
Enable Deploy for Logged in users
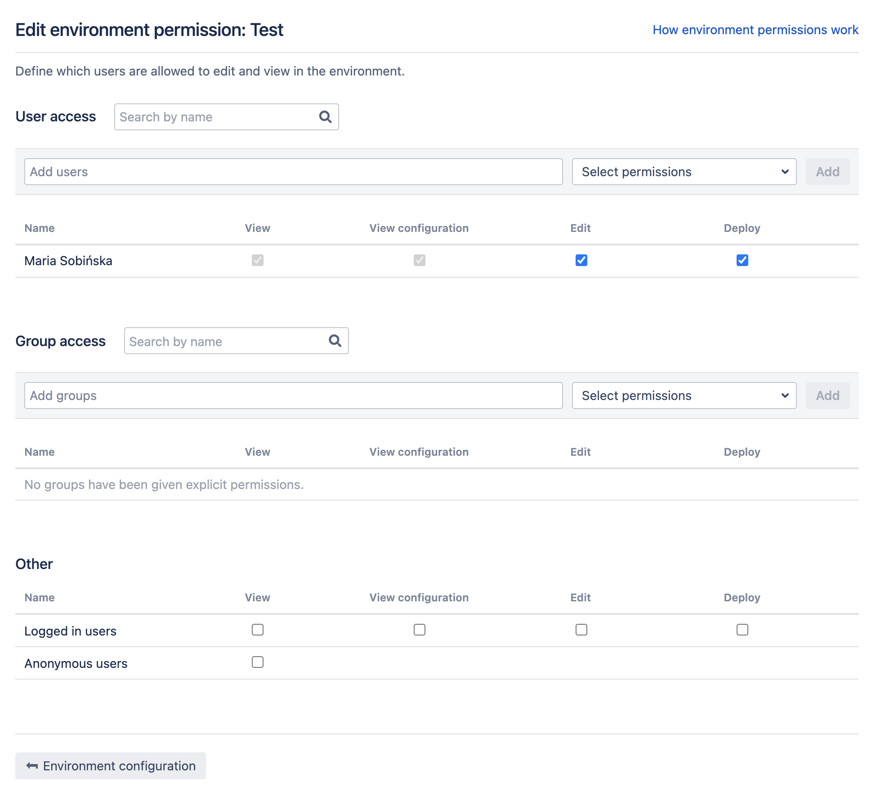coord(742,630)
